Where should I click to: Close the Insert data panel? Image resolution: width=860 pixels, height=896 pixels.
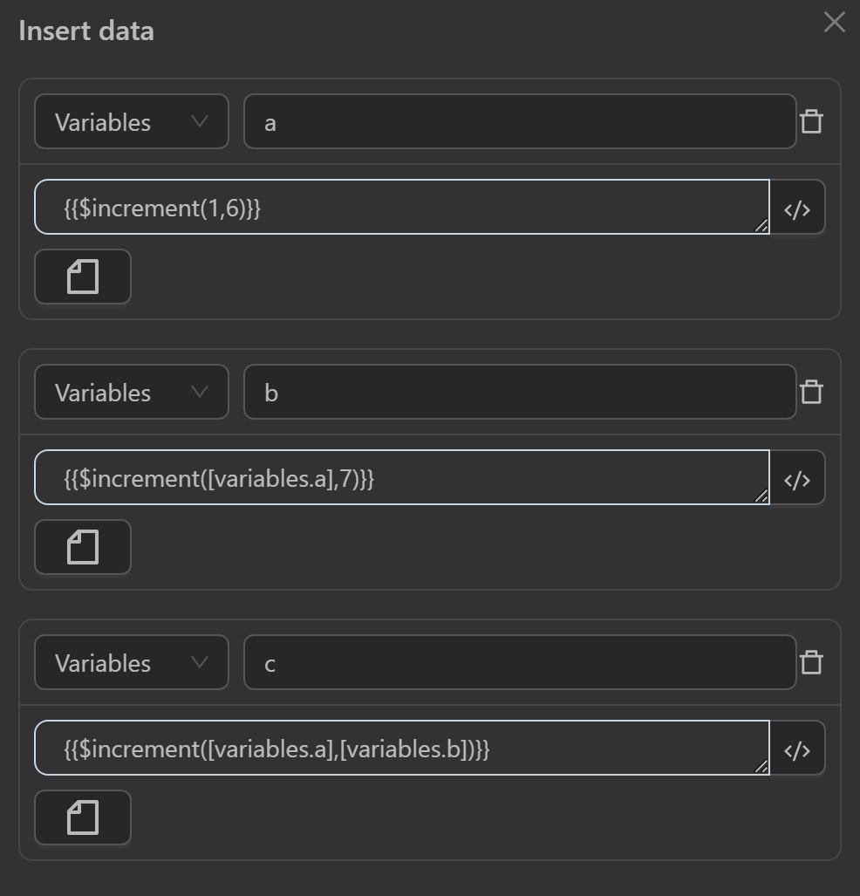(x=834, y=22)
